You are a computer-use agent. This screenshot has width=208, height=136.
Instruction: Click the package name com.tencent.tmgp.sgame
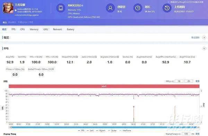click(x=27, y=15)
